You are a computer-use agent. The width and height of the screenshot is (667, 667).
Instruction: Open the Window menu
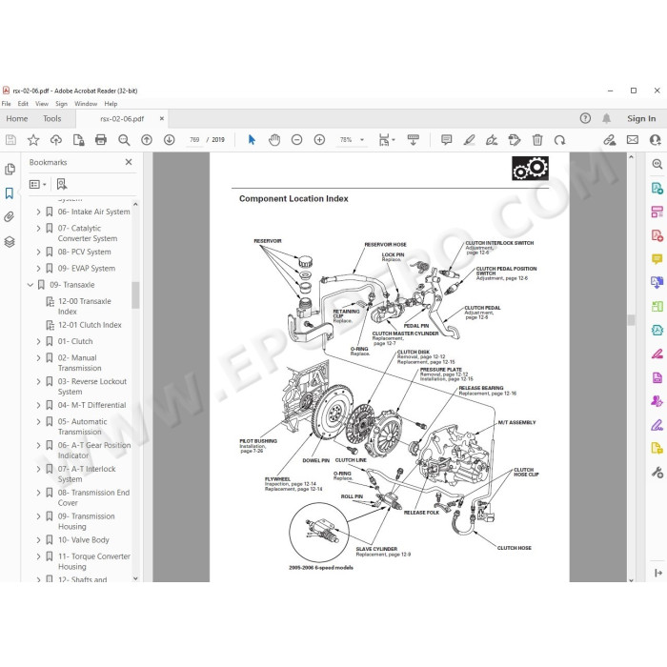86,103
